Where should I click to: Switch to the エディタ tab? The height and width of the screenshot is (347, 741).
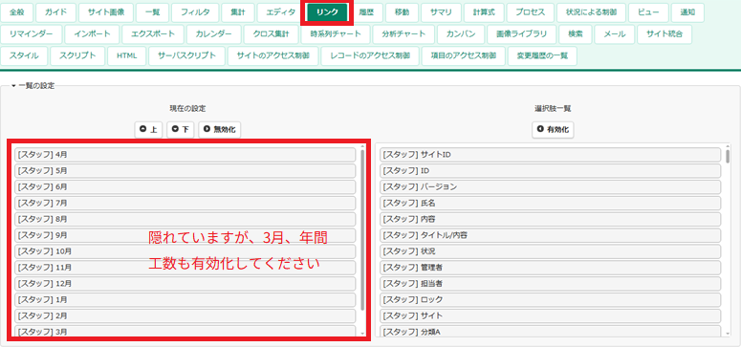[x=280, y=12]
